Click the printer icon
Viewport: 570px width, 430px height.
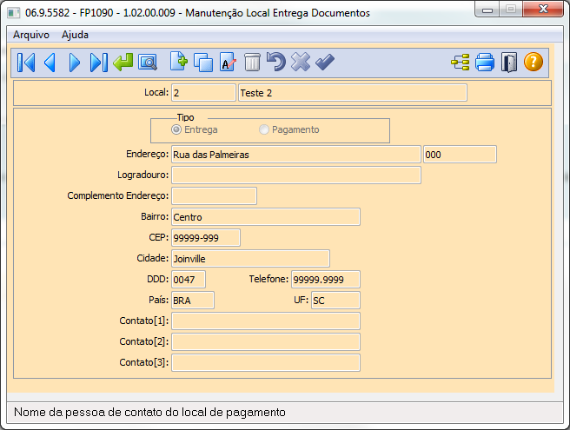click(x=485, y=63)
